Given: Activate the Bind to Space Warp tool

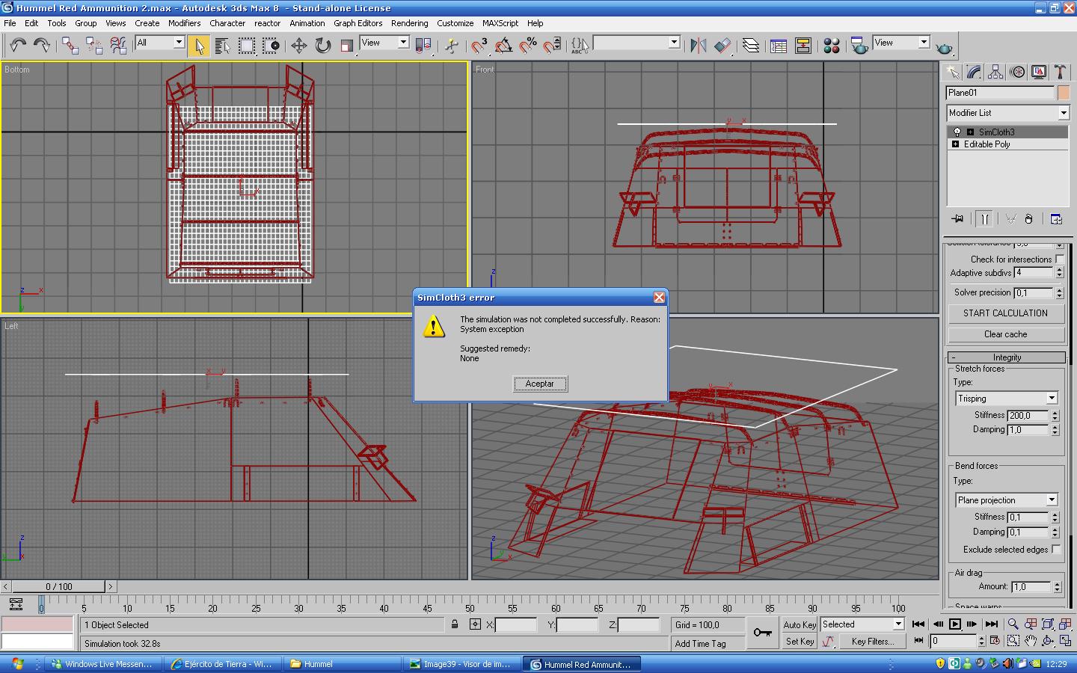Looking at the screenshot, I should pos(118,46).
